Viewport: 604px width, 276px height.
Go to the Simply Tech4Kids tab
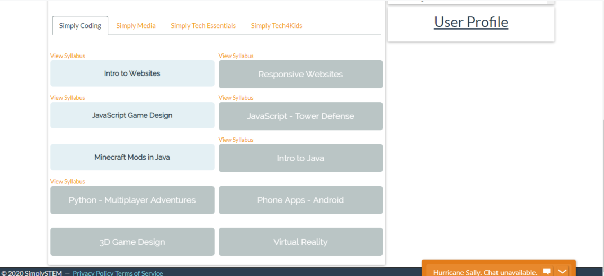pyautogui.click(x=277, y=26)
